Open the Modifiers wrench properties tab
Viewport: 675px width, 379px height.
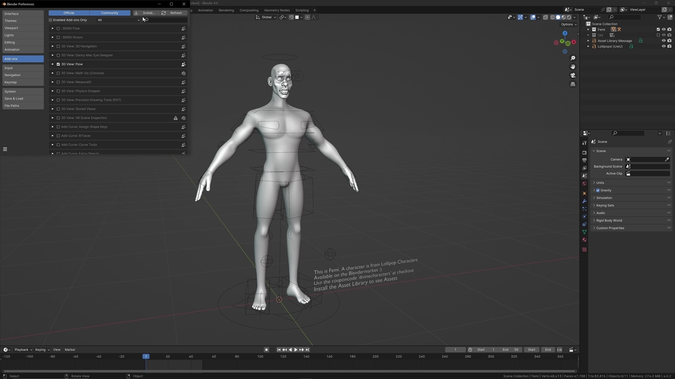pos(584,202)
